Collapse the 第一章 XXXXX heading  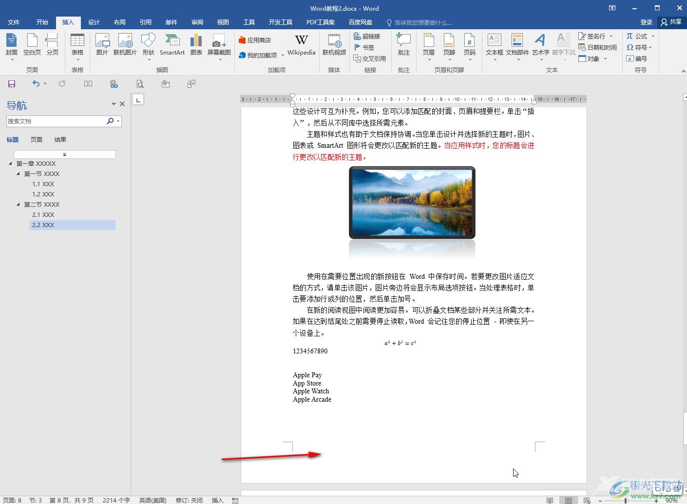pyautogui.click(x=11, y=163)
